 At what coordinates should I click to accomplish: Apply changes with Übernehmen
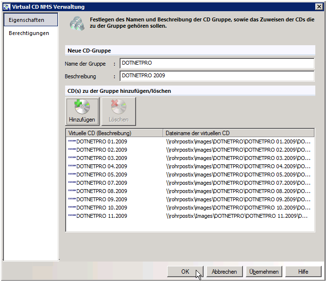[x=264, y=272]
